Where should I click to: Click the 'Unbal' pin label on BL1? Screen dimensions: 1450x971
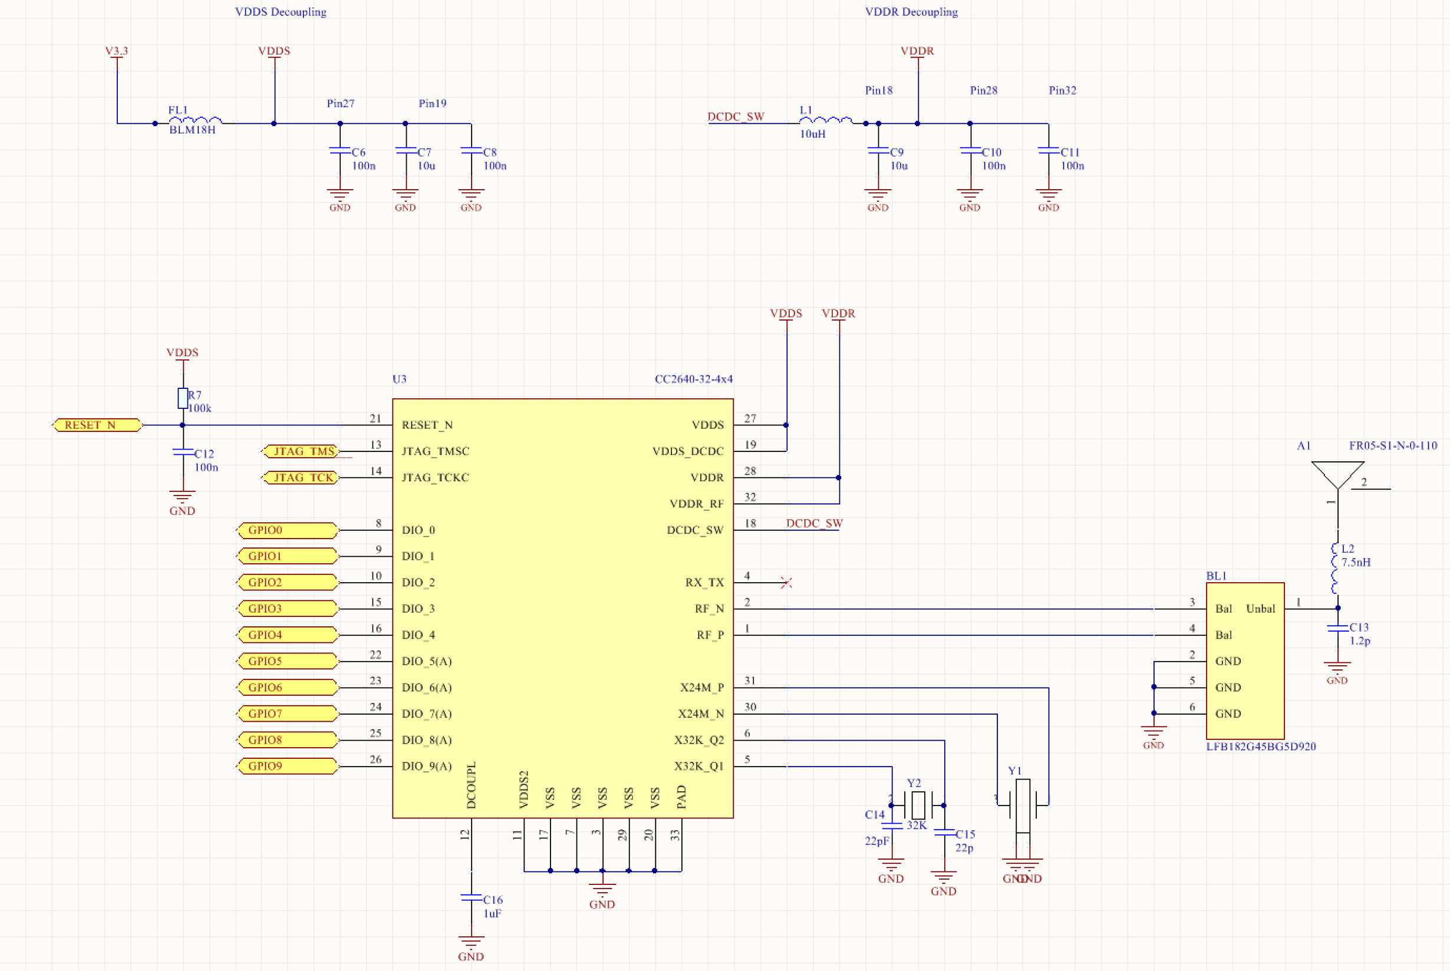(x=1260, y=609)
